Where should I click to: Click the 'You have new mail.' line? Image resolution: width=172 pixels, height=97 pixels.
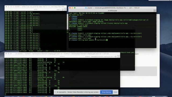76,15
